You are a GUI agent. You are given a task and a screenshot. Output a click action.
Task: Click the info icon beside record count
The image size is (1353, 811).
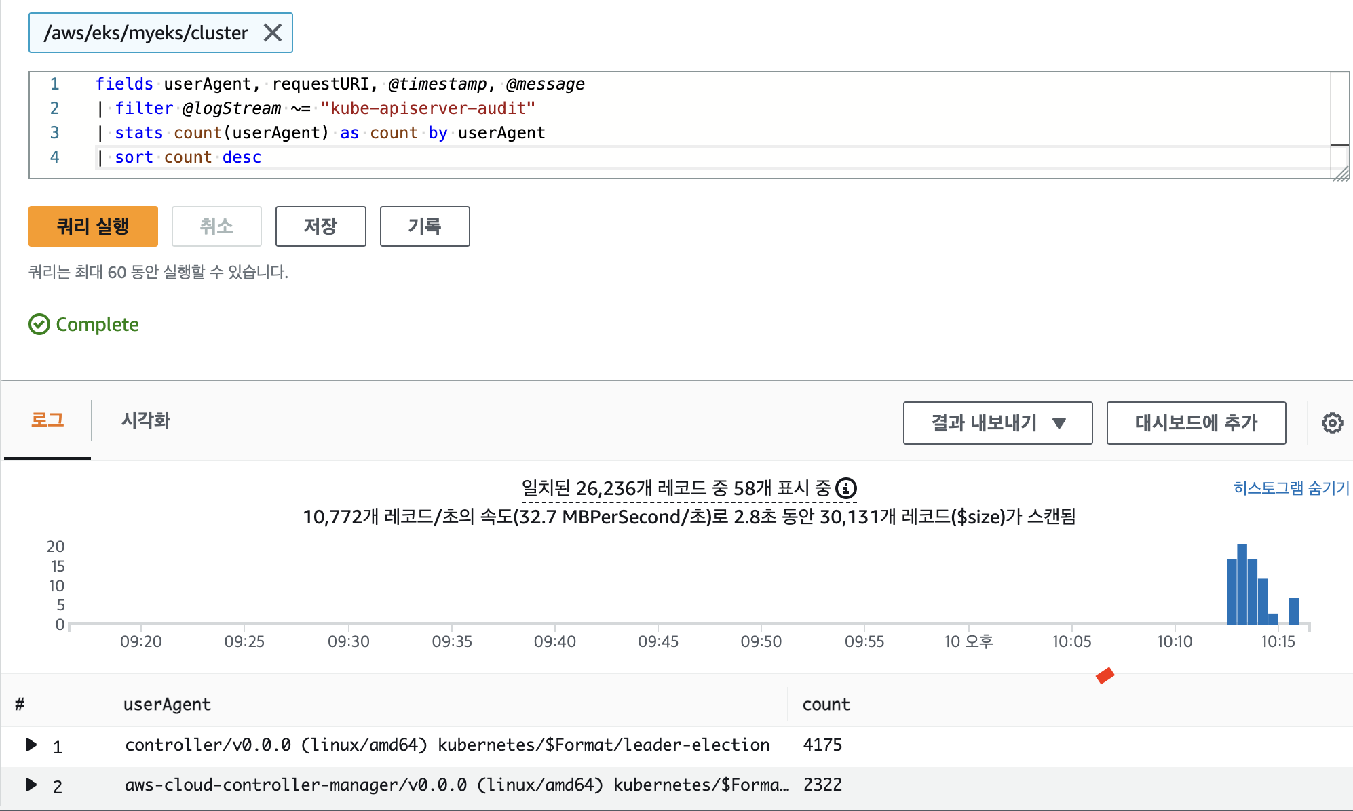(846, 488)
